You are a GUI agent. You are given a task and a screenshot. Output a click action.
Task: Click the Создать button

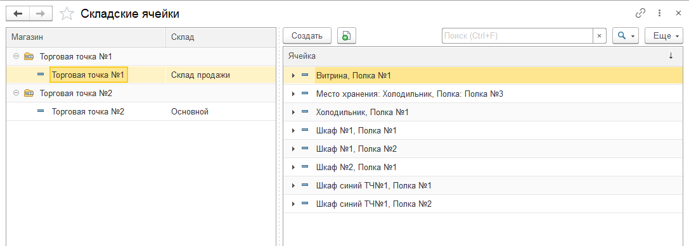click(x=307, y=36)
